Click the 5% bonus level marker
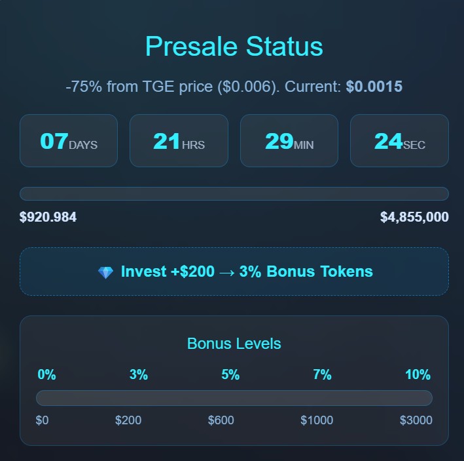Image resolution: width=464 pixels, height=461 pixels. (230, 375)
